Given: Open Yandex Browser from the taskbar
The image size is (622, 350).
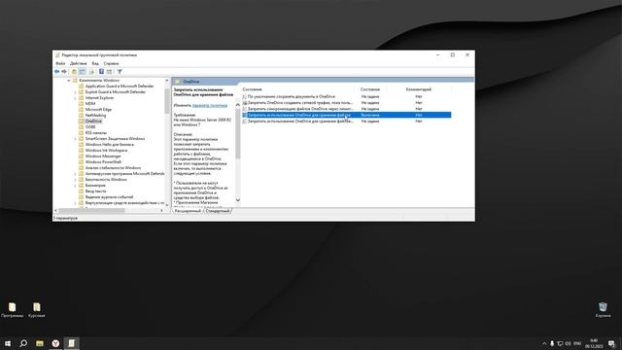Looking at the screenshot, I should 55,343.
